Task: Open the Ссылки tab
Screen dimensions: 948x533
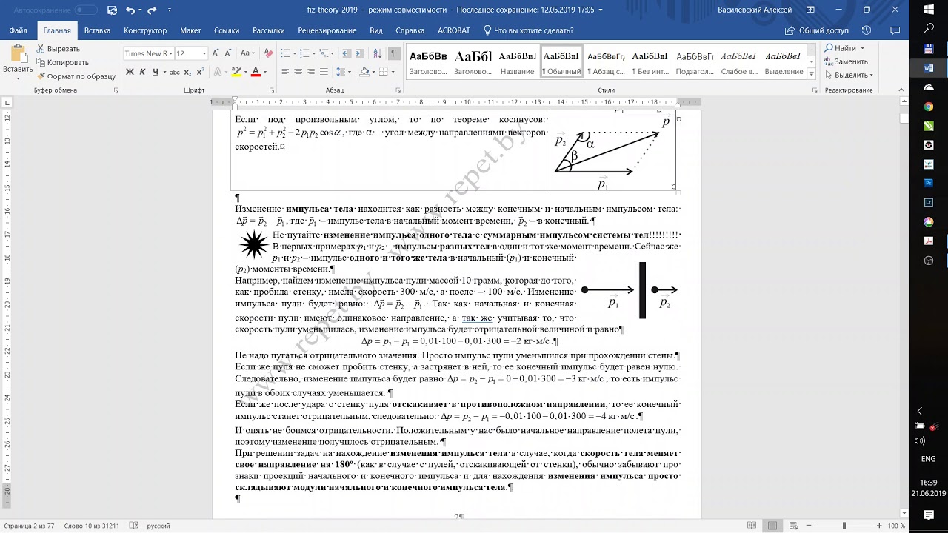Action: [x=227, y=30]
